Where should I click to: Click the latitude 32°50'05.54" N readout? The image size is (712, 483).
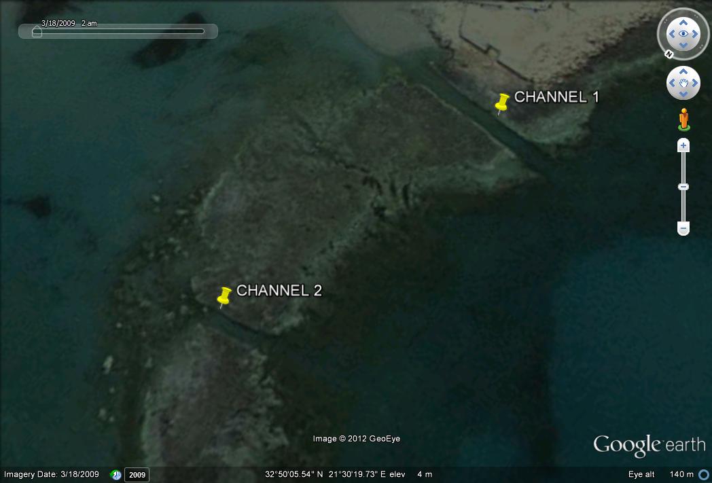click(293, 474)
